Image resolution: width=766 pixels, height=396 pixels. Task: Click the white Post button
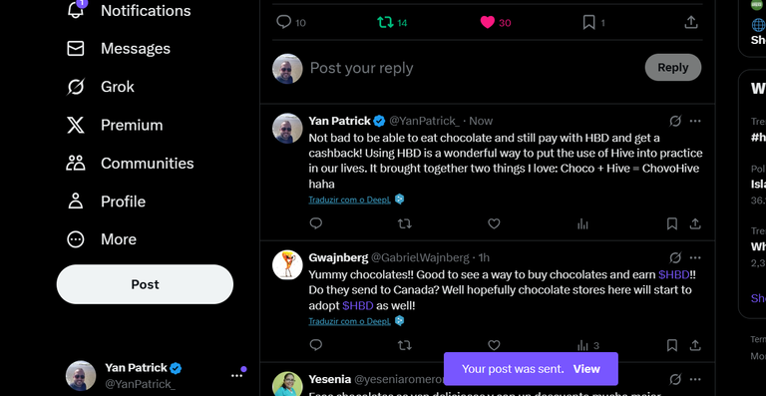coord(145,284)
